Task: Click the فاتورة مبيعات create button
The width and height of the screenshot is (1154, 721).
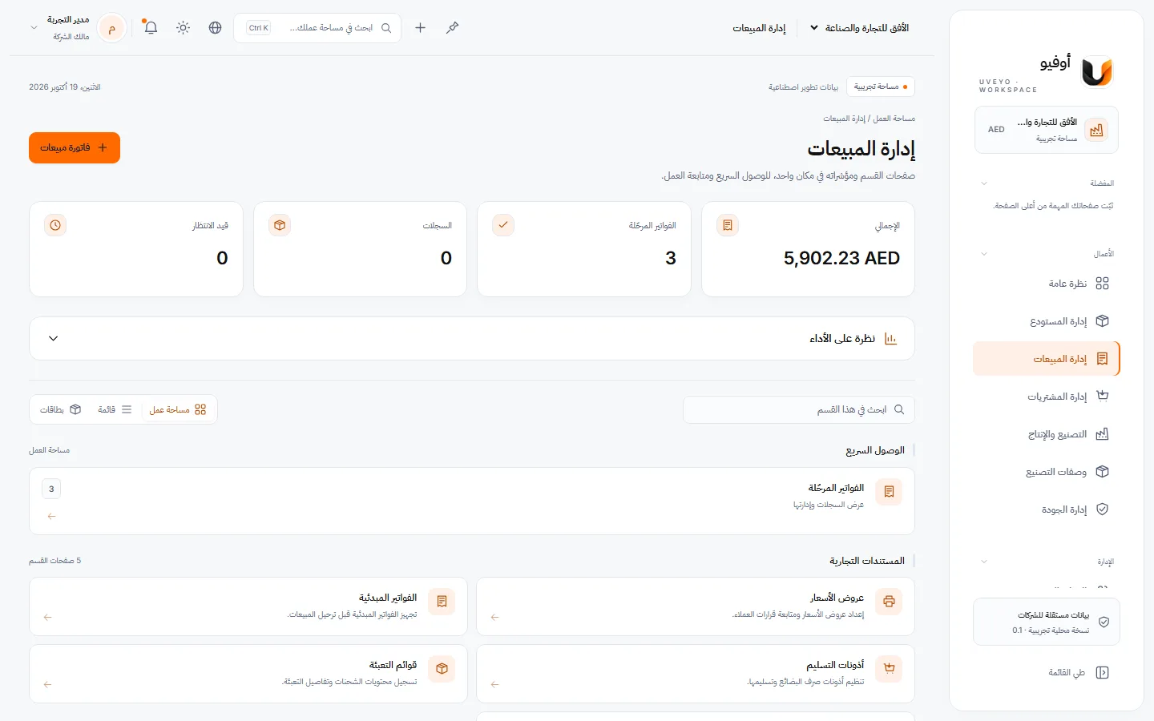Action: [75, 147]
